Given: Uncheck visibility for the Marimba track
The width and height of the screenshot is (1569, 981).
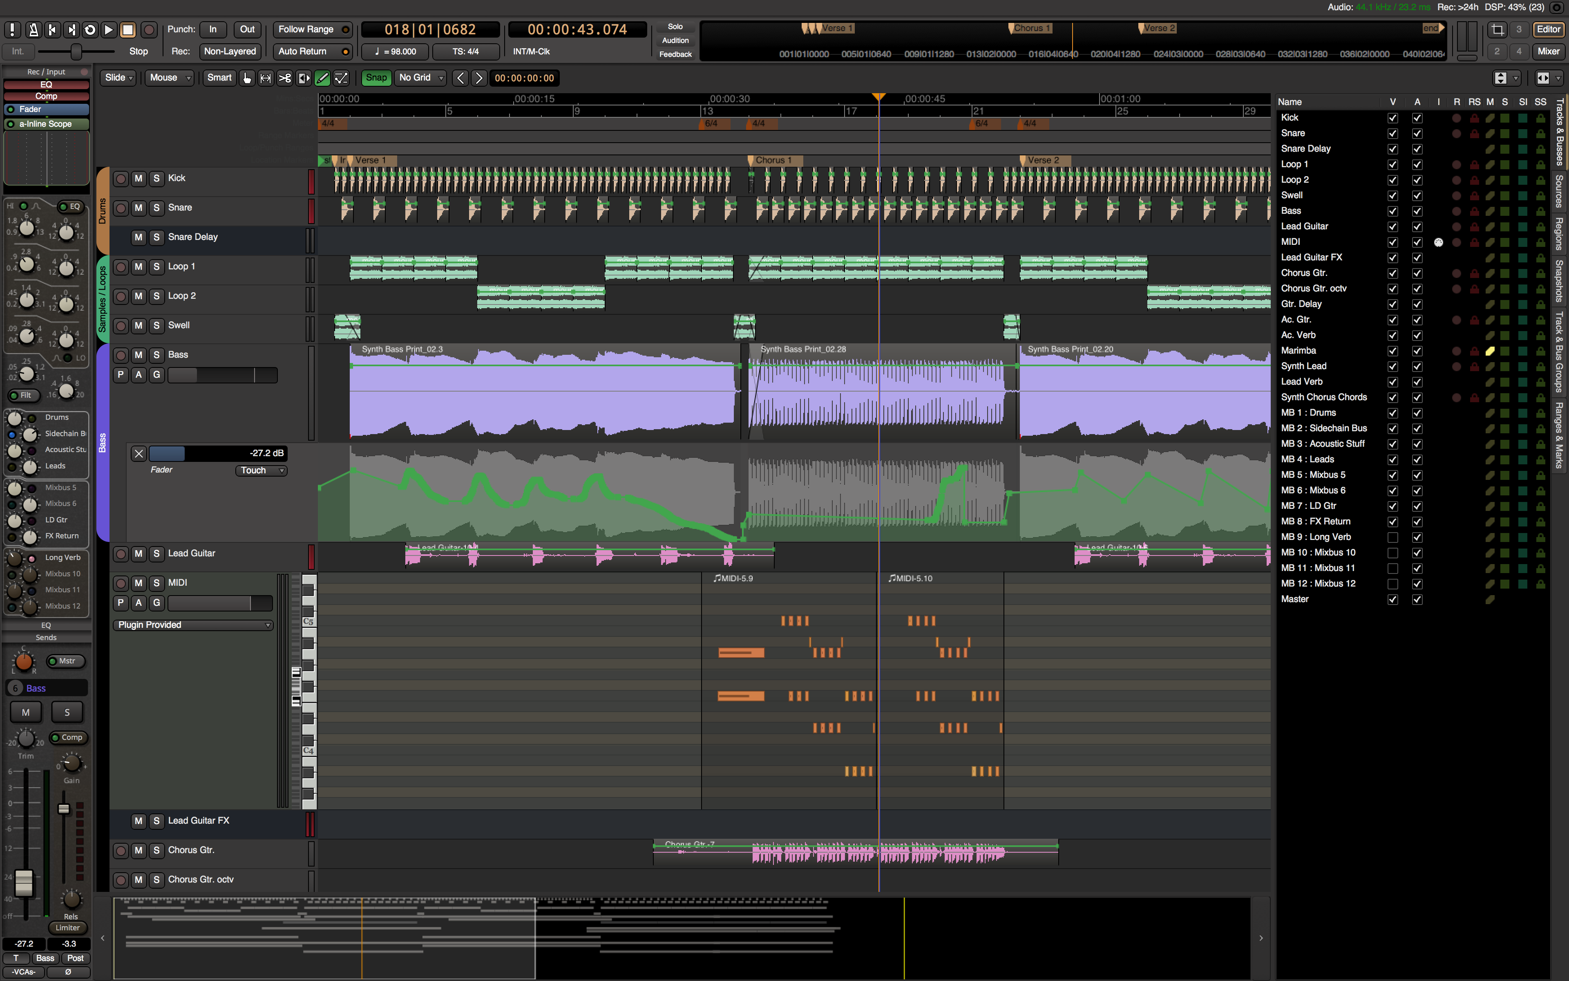Looking at the screenshot, I should (x=1392, y=351).
